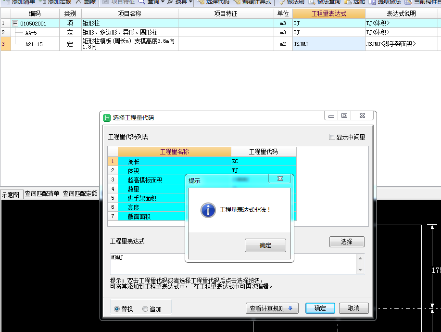Click 确定 in the 提示 message box

point(265,245)
